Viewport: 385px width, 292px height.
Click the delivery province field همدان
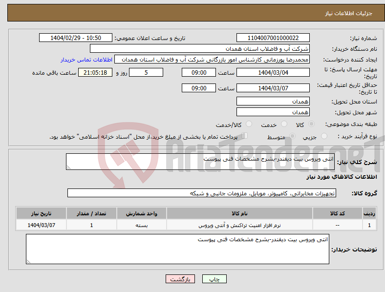[273, 101]
